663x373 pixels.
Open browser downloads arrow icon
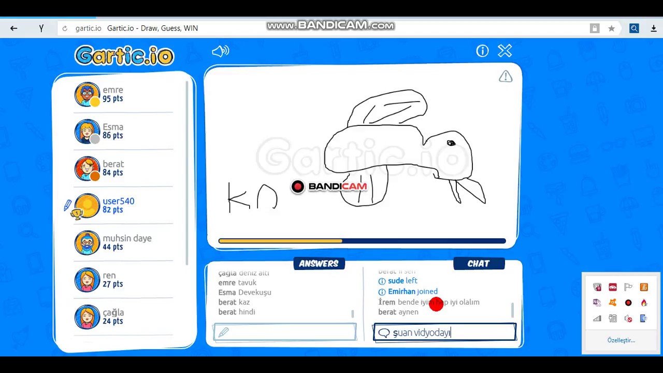[x=654, y=28]
